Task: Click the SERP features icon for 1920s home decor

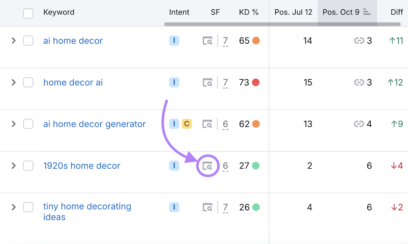Action: click(208, 166)
